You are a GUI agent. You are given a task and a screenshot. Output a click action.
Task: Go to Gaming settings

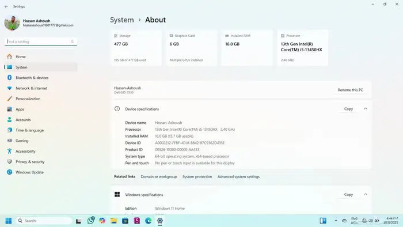(x=41, y=141)
